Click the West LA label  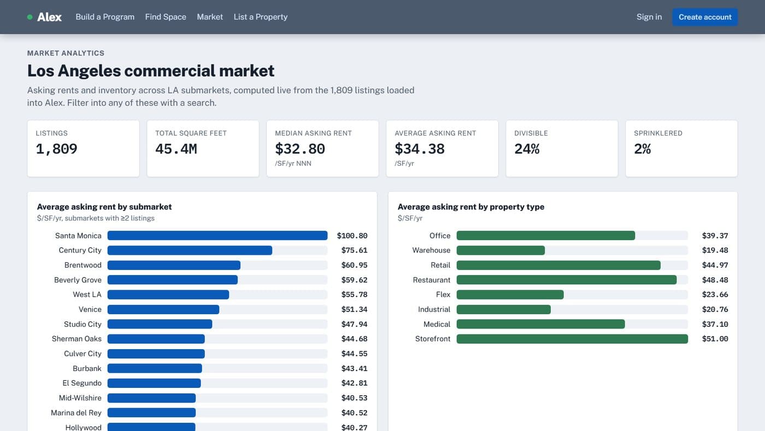[x=87, y=295]
